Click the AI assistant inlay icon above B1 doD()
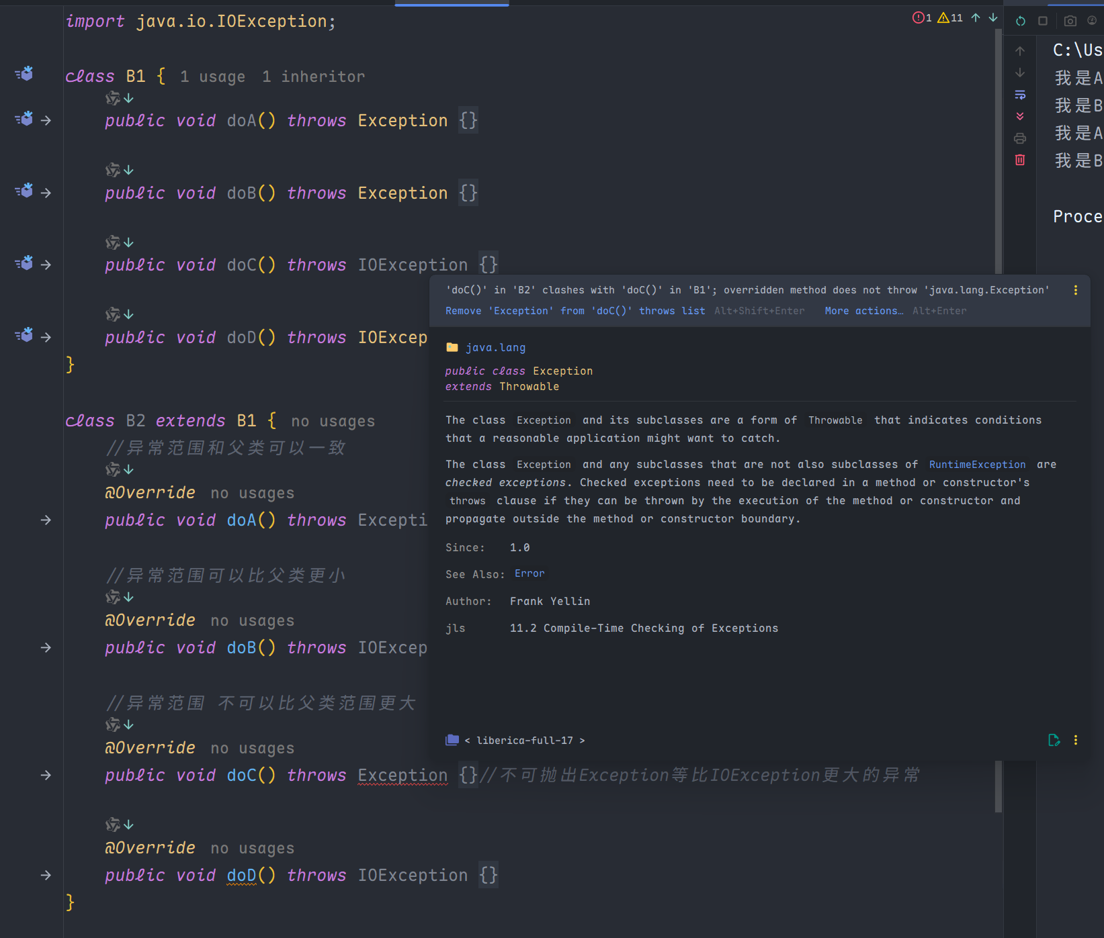 click(113, 314)
